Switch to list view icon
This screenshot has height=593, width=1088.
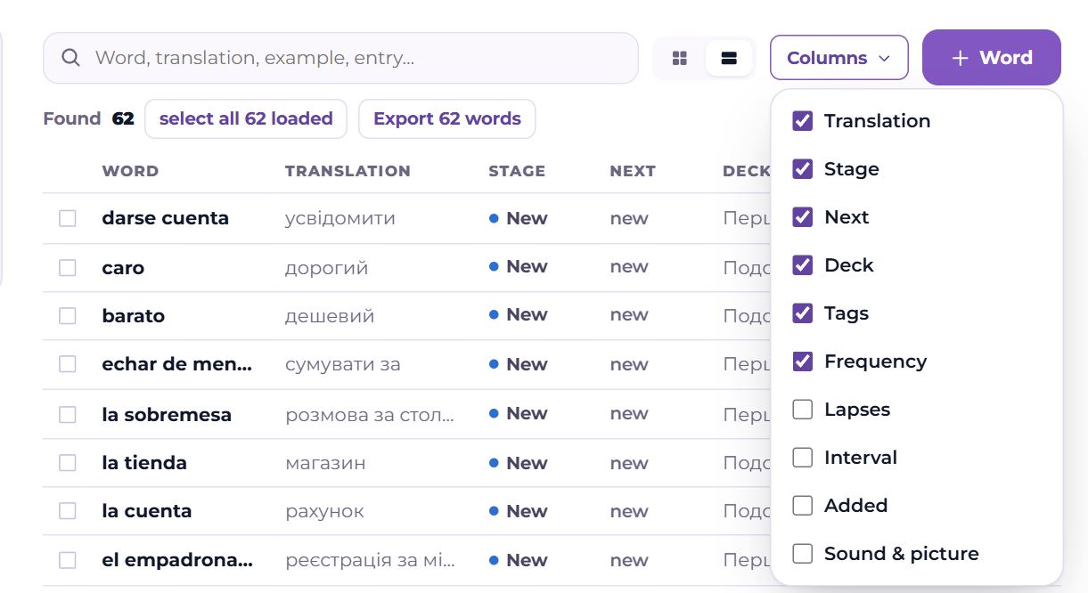(729, 59)
